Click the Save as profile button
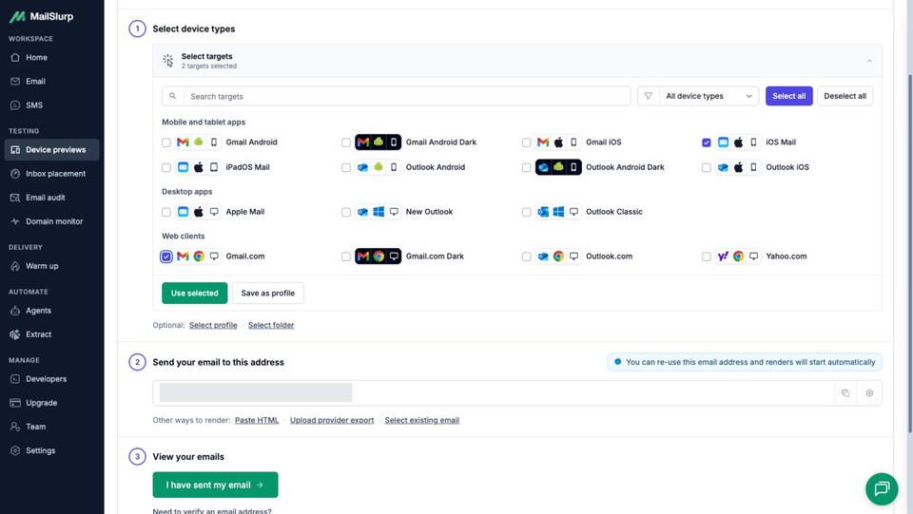913x514 pixels. 268,293
